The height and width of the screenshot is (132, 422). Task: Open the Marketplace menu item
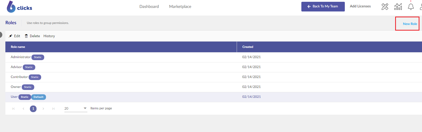click(180, 6)
